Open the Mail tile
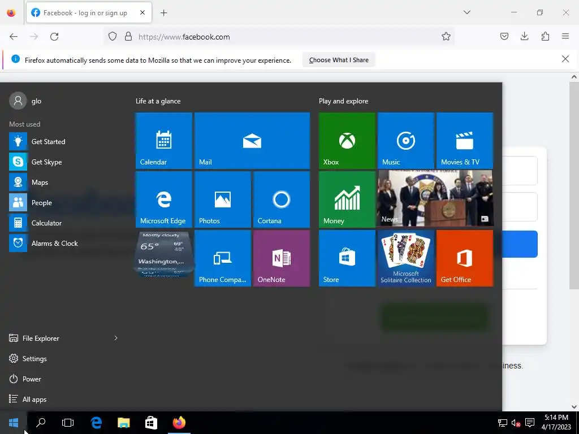Image resolution: width=579 pixels, height=434 pixels. click(252, 141)
